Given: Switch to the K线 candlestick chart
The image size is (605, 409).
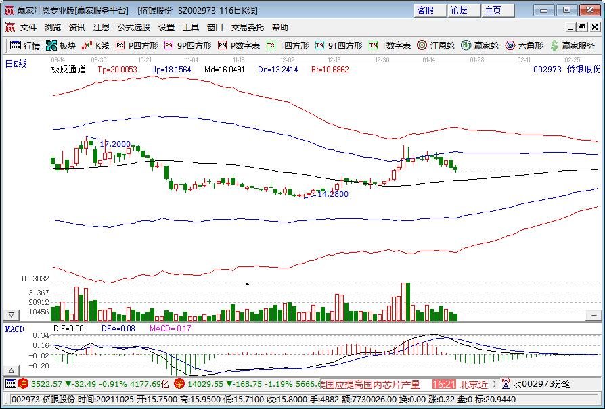Looking at the screenshot, I should [x=95, y=45].
